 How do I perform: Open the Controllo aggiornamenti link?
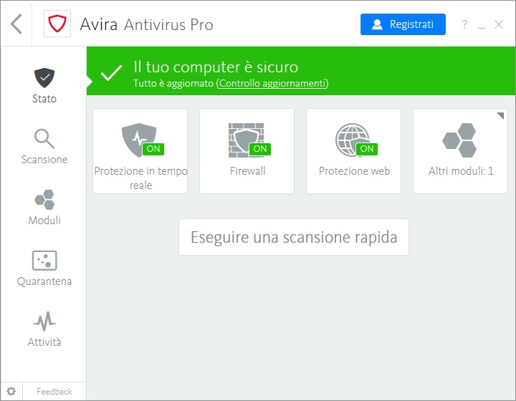coord(272,84)
